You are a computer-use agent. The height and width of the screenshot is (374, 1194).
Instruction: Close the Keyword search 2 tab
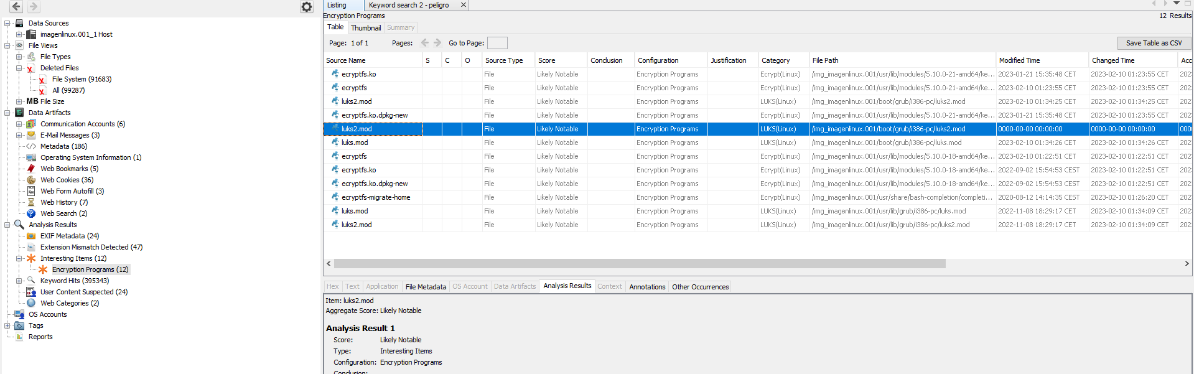(463, 5)
